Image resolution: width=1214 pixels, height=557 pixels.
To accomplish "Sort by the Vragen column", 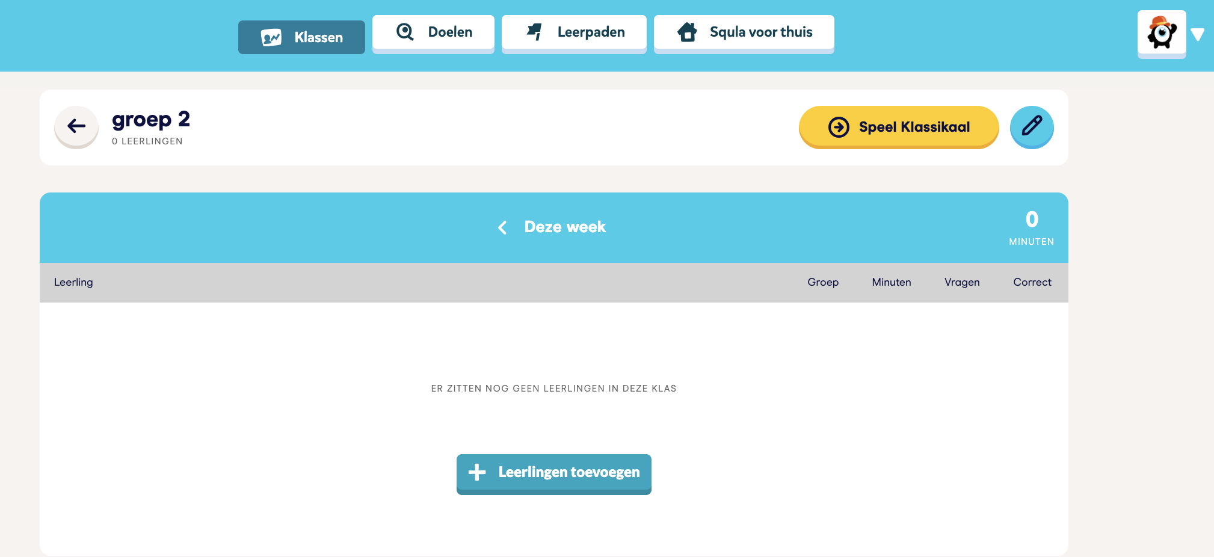I will coord(962,282).
